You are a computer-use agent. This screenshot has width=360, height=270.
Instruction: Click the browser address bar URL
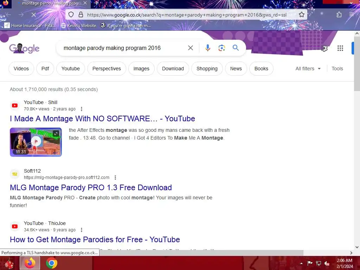coord(187,15)
